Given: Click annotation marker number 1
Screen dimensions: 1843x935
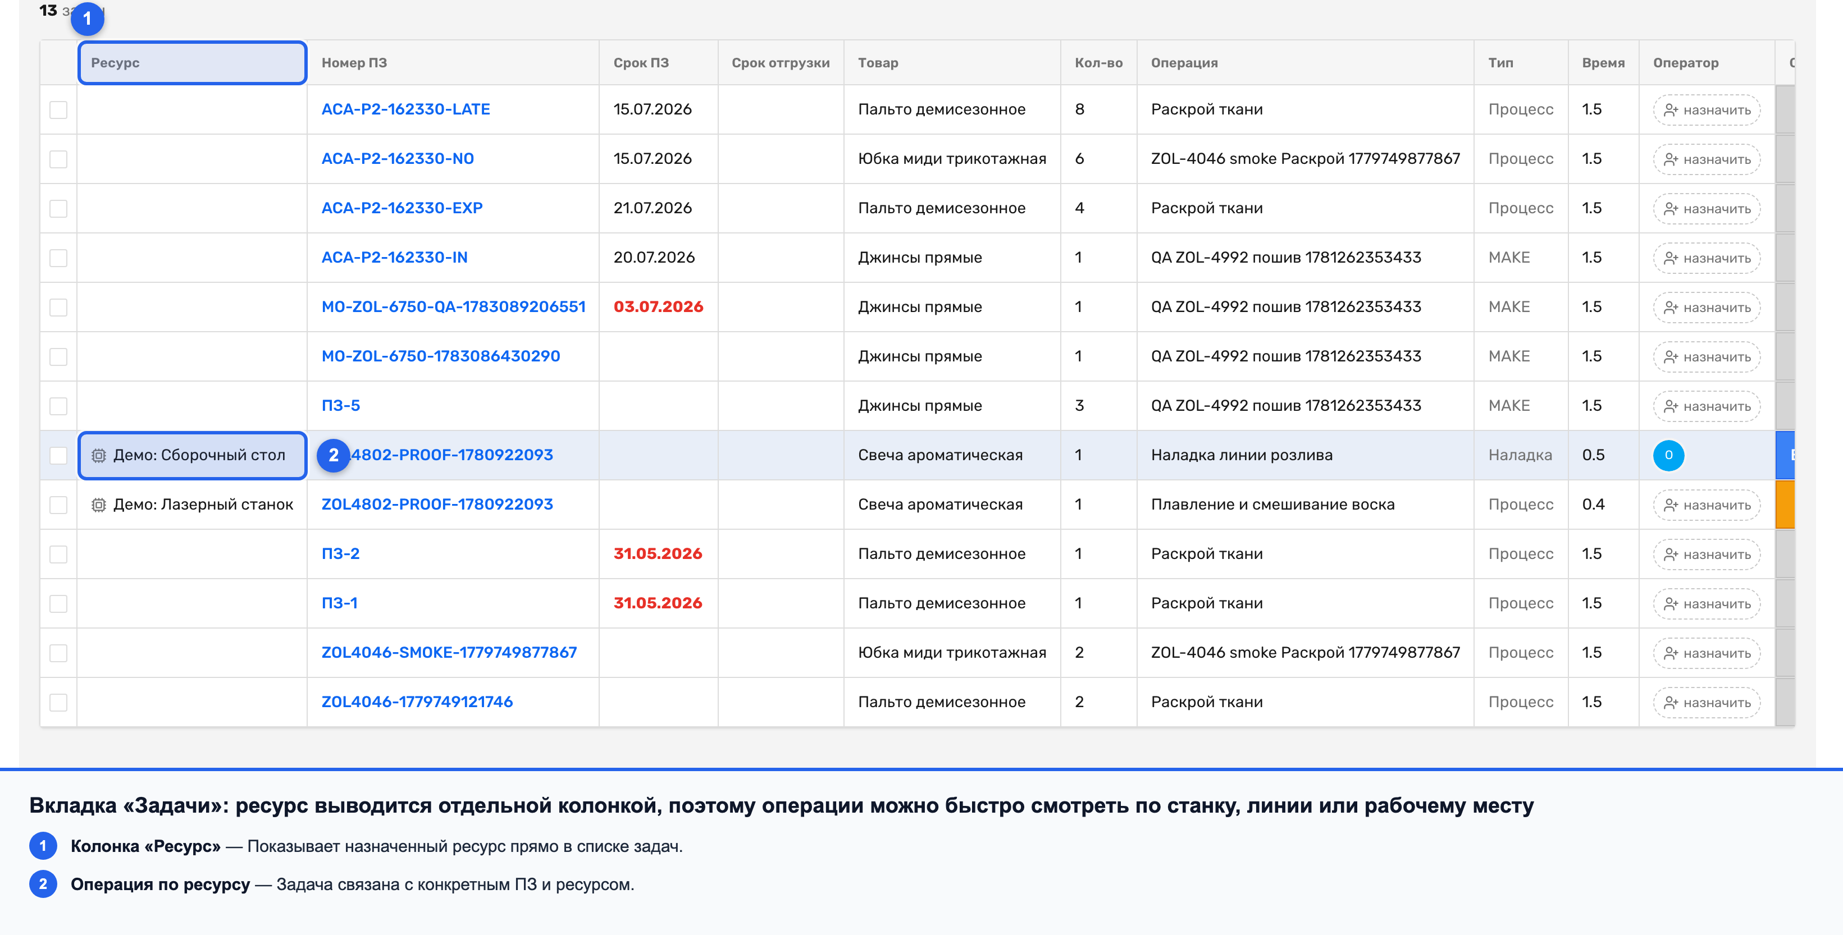Looking at the screenshot, I should pos(87,19).
